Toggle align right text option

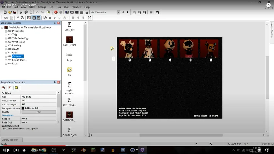click(x=83, y=18)
